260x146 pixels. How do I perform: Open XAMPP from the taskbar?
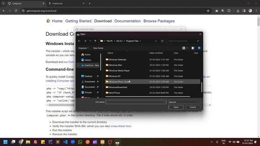(102, 142)
